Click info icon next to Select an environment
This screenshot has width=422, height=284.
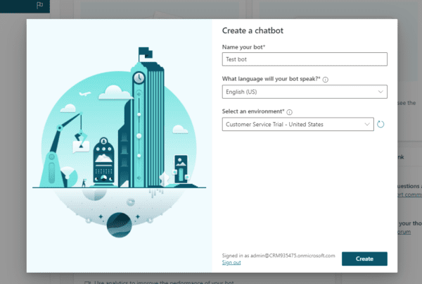click(290, 112)
